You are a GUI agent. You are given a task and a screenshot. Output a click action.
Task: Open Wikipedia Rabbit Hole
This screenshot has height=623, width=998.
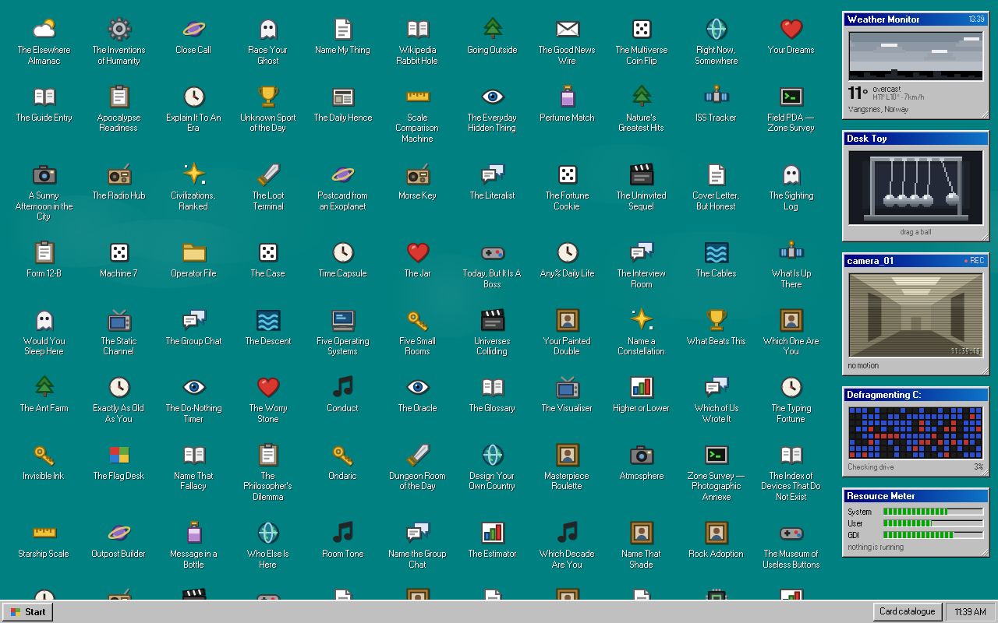click(x=418, y=30)
